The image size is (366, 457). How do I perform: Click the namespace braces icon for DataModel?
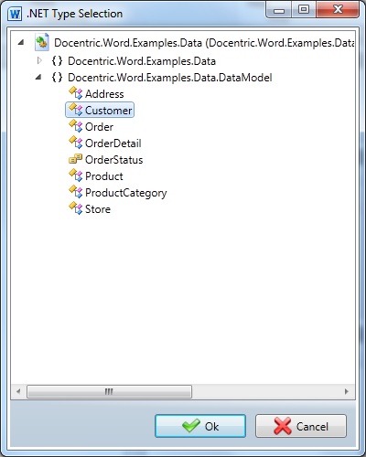click(x=57, y=78)
